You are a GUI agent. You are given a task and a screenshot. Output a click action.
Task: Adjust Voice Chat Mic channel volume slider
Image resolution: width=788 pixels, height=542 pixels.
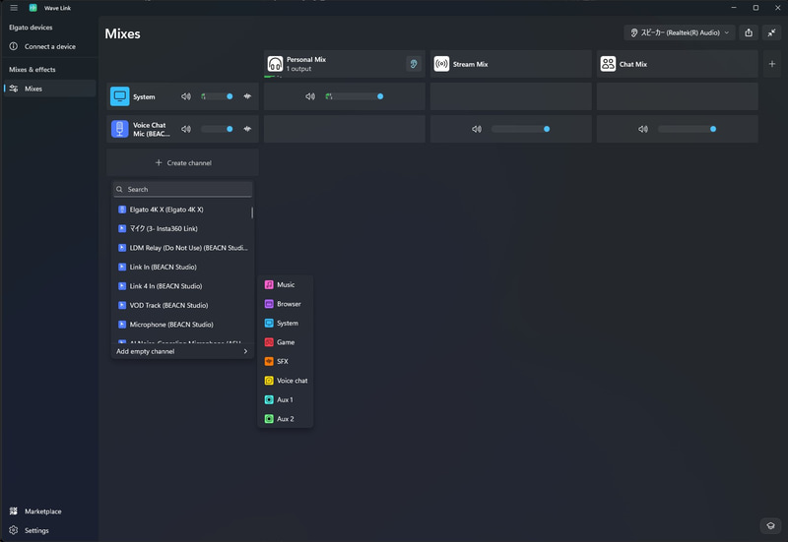click(217, 129)
